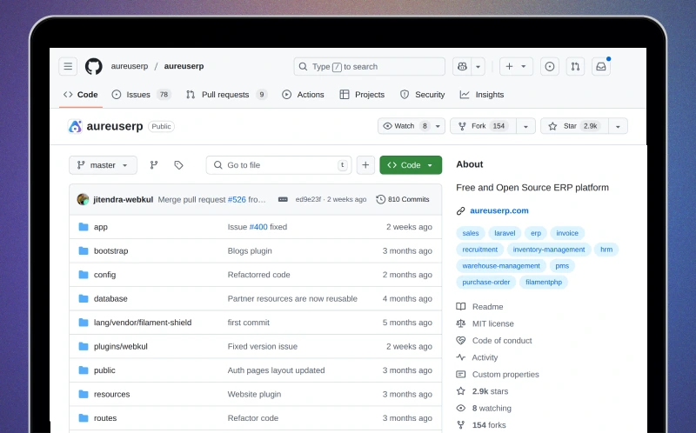Open the bold aureuserp repository breadcrumb
This screenshot has width=696, height=433.
[x=184, y=66]
